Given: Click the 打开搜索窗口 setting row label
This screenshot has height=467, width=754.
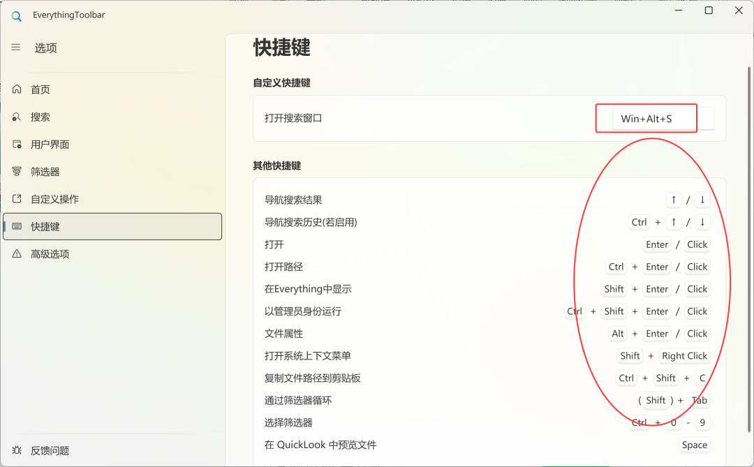Looking at the screenshot, I should (293, 119).
